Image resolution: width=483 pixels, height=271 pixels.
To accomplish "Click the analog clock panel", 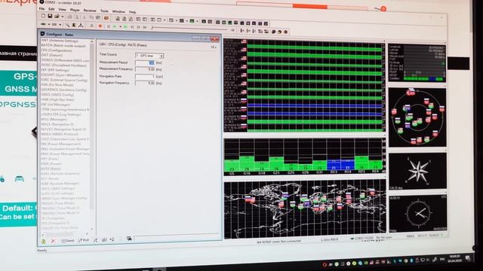I will point(417,213).
